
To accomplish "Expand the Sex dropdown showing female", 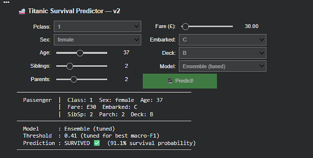I will (97, 40).
